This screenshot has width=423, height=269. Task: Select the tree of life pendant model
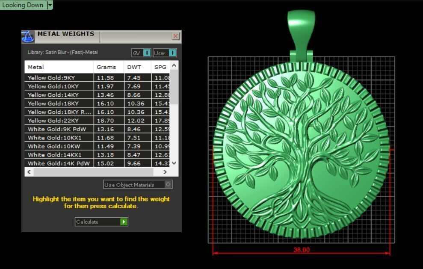tap(302, 150)
